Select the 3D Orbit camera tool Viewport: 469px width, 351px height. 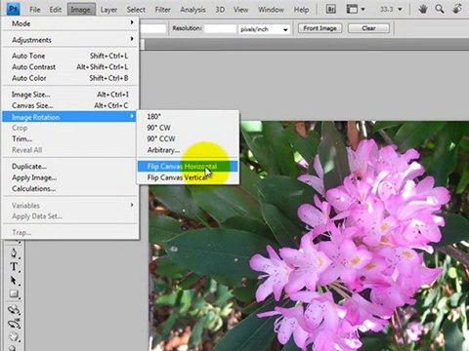point(14,324)
